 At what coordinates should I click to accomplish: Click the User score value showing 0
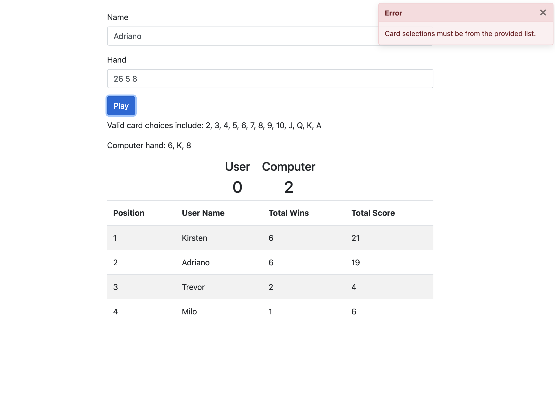(237, 186)
